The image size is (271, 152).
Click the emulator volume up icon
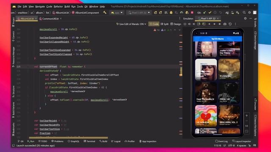coord(189,24)
